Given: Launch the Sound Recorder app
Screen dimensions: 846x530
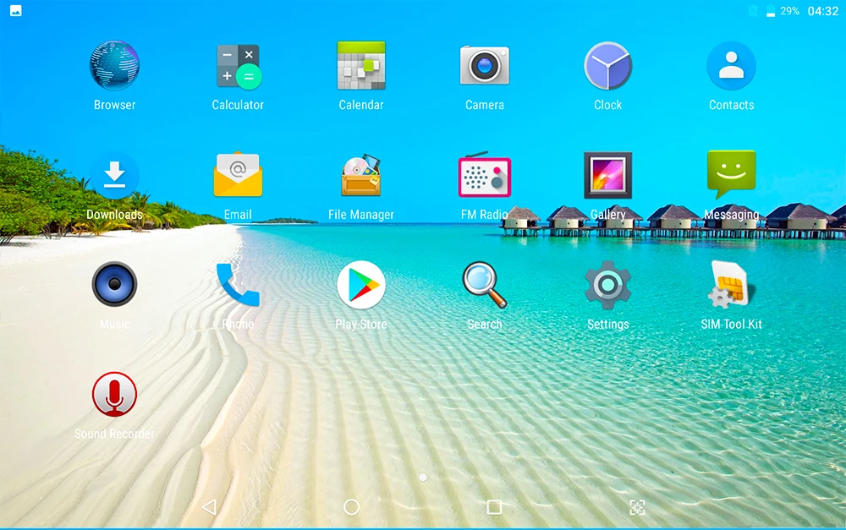Looking at the screenshot, I should coord(114,394).
